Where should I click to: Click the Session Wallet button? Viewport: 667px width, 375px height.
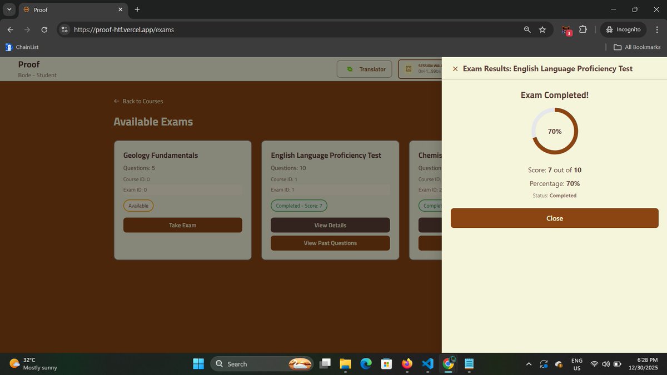420,69
